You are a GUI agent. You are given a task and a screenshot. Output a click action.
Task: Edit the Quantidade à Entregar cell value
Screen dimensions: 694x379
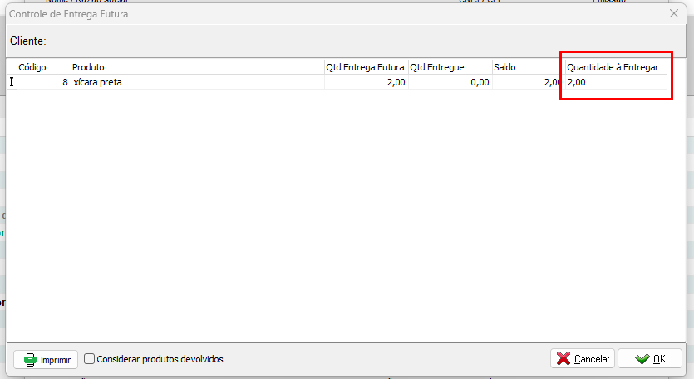[x=615, y=82]
